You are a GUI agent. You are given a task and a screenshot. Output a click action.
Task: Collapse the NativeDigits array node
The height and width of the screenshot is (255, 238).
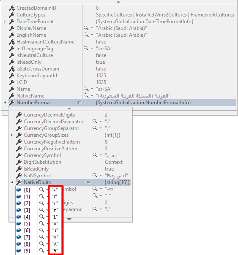[x=12, y=182]
